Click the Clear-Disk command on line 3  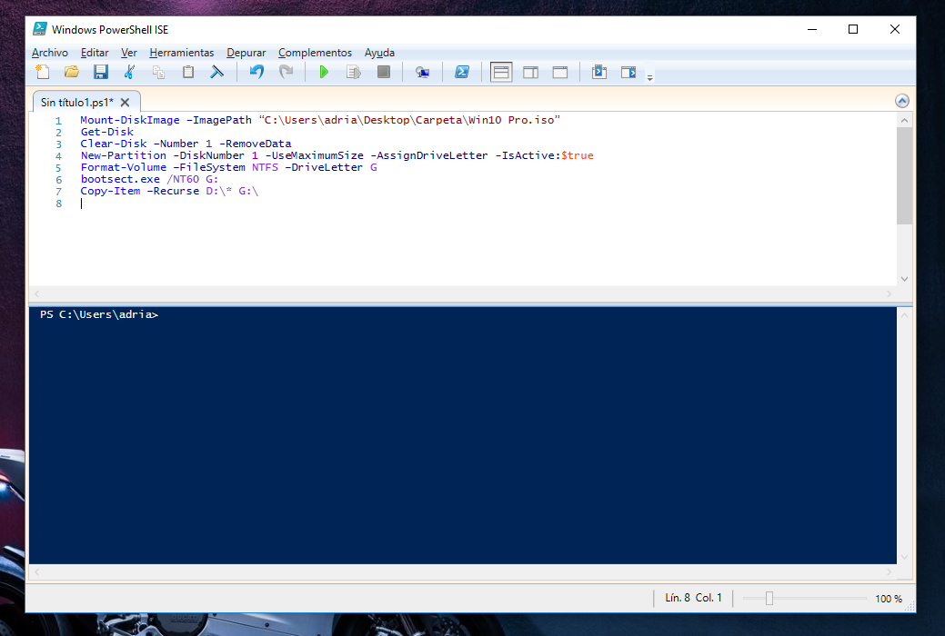point(114,144)
